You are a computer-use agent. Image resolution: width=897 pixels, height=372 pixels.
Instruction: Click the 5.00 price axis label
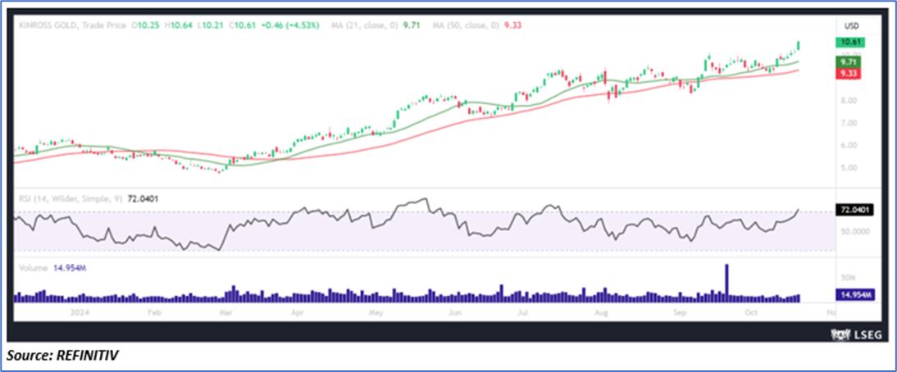[x=847, y=168]
